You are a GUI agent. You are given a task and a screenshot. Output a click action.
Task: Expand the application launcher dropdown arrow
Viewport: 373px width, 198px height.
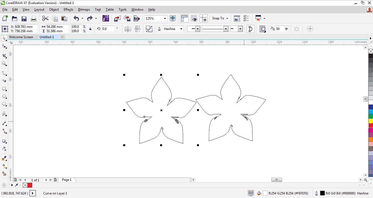pyautogui.click(x=264, y=18)
